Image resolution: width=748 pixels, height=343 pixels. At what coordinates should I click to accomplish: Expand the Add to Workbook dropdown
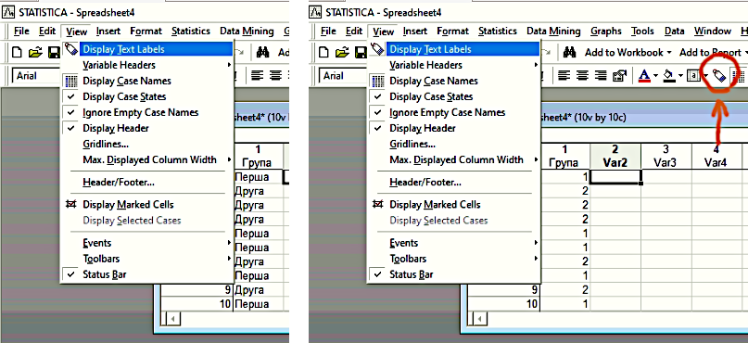pos(669,53)
